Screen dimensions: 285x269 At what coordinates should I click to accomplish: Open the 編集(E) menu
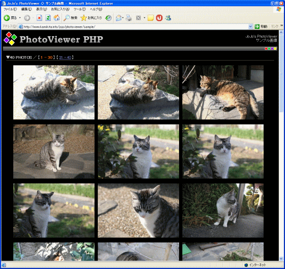pos(26,9)
